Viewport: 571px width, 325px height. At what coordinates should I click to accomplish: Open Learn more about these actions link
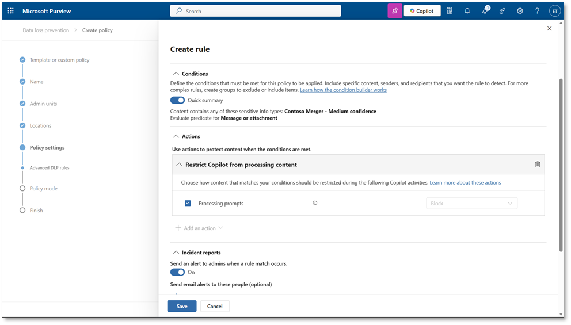(x=466, y=183)
